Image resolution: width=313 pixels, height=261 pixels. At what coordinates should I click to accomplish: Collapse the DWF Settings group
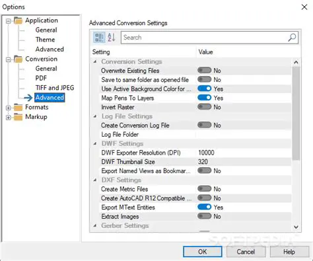(x=95, y=143)
